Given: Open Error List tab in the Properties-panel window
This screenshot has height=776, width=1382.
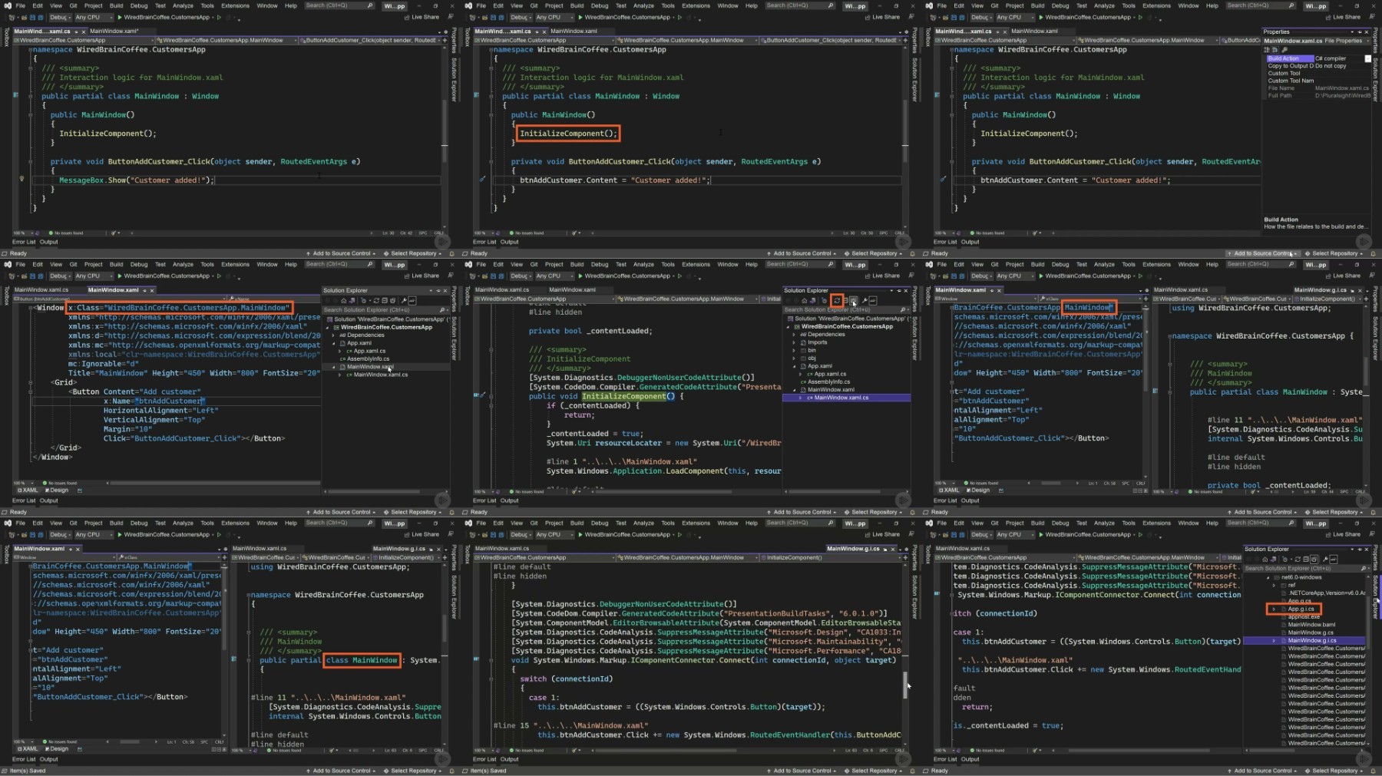Looking at the screenshot, I should [x=945, y=242].
